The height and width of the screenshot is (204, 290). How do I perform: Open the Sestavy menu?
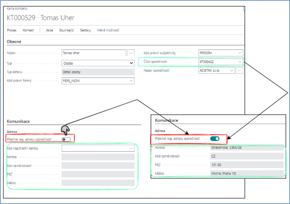pyautogui.click(x=86, y=30)
